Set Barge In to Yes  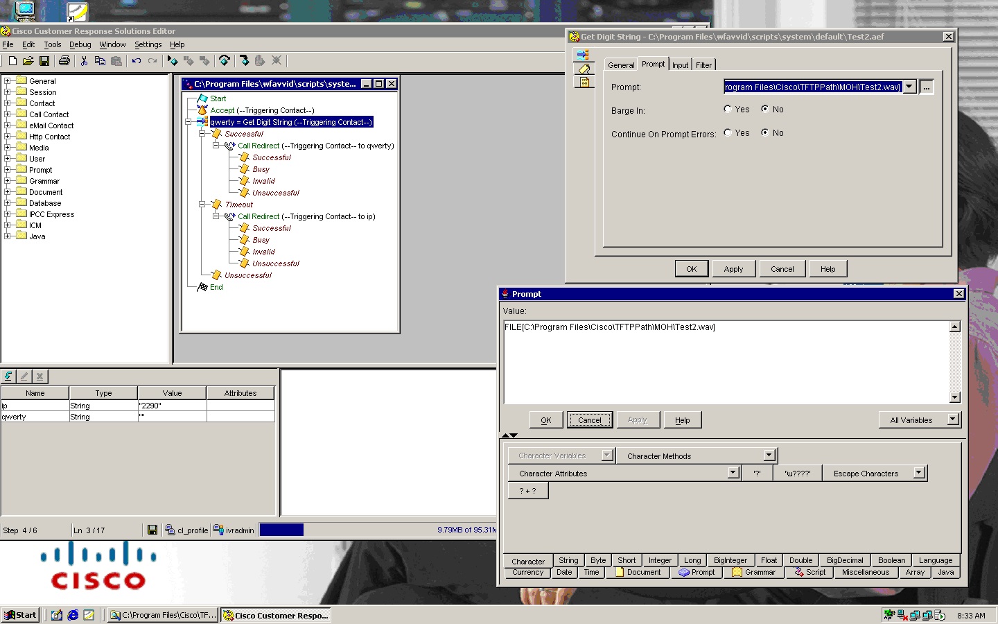coord(728,109)
